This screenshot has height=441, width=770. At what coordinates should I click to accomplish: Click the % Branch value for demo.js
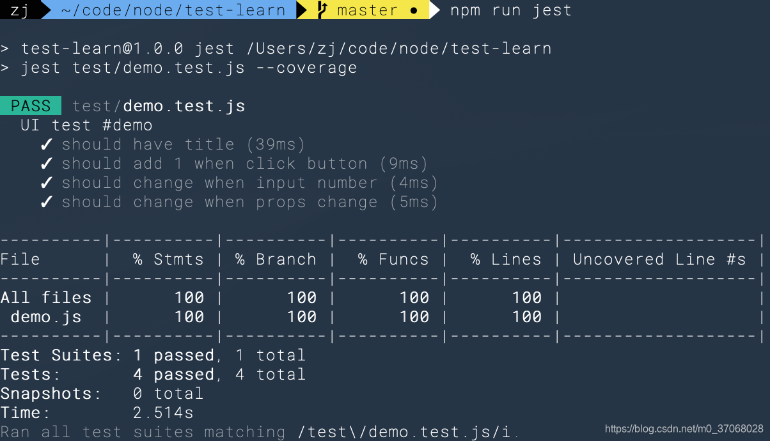[x=301, y=317]
